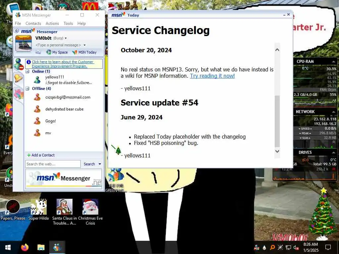339x254 pixels.
Task: Click dehydrated bear cube's buddy icon
Action: pos(37,109)
